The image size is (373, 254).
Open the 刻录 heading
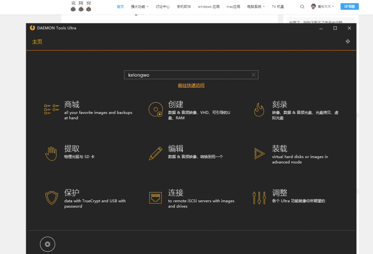(280, 104)
